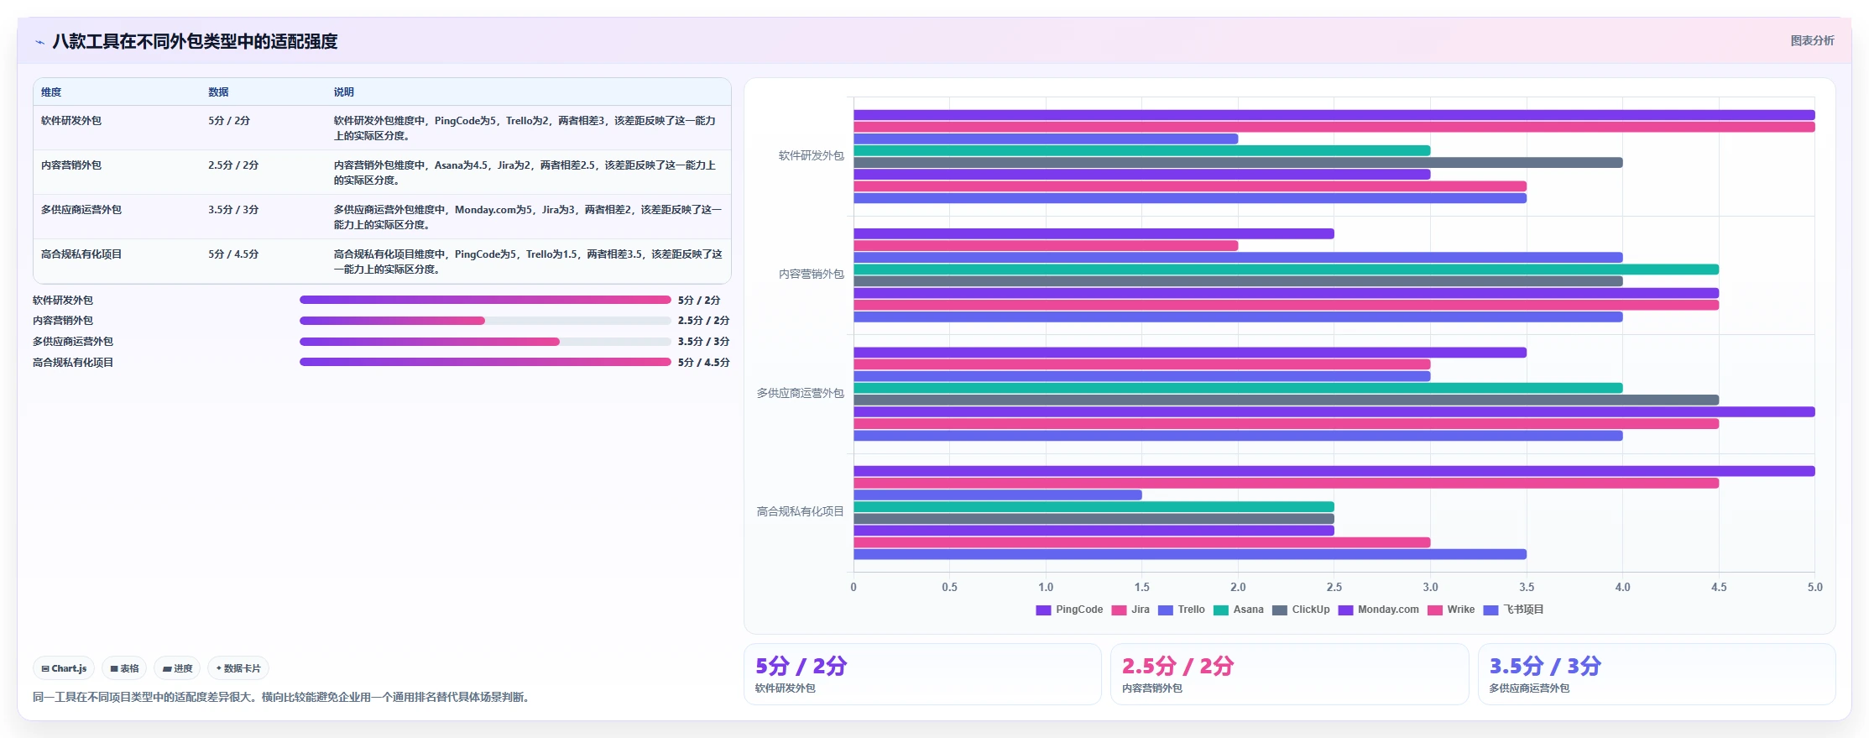Click the 5.0 tick on the x-axis
Viewport: 1869px width, 738px height.
tap(1814, 588)
